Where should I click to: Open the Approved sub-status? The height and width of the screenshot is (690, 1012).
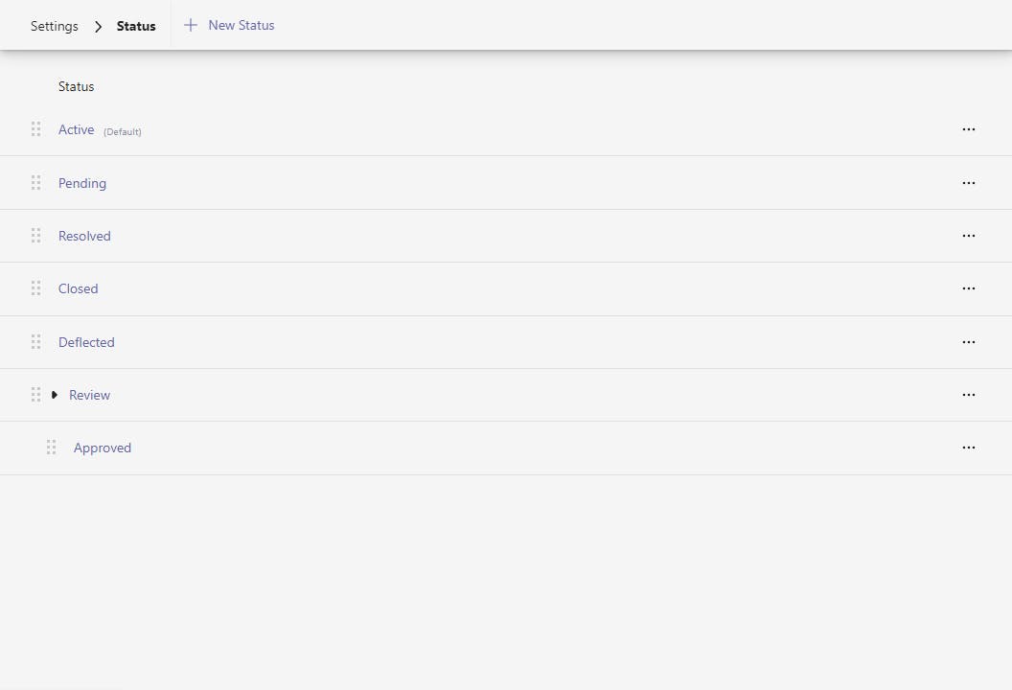tap(103, 448)
